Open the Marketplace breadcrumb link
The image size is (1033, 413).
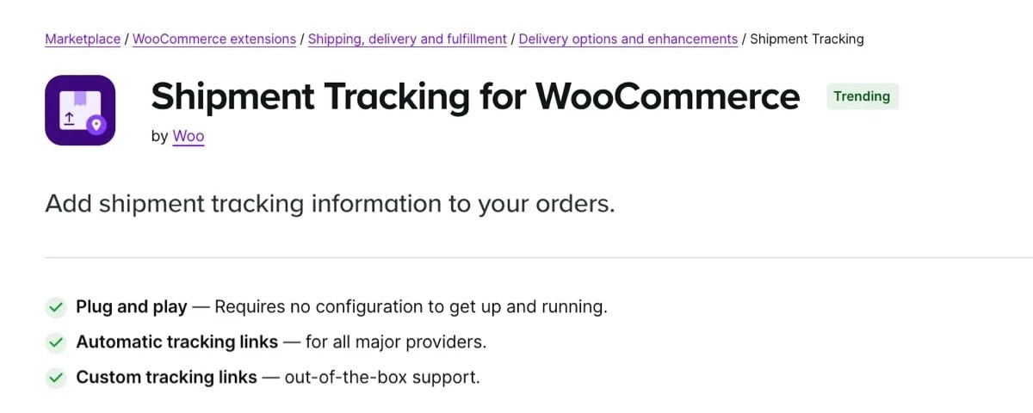pyautogui.click(x=83, y=39)
